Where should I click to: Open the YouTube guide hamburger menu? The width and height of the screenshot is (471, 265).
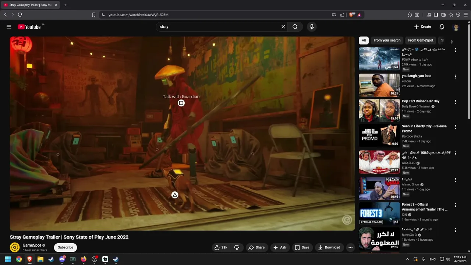tap(9, 27)
